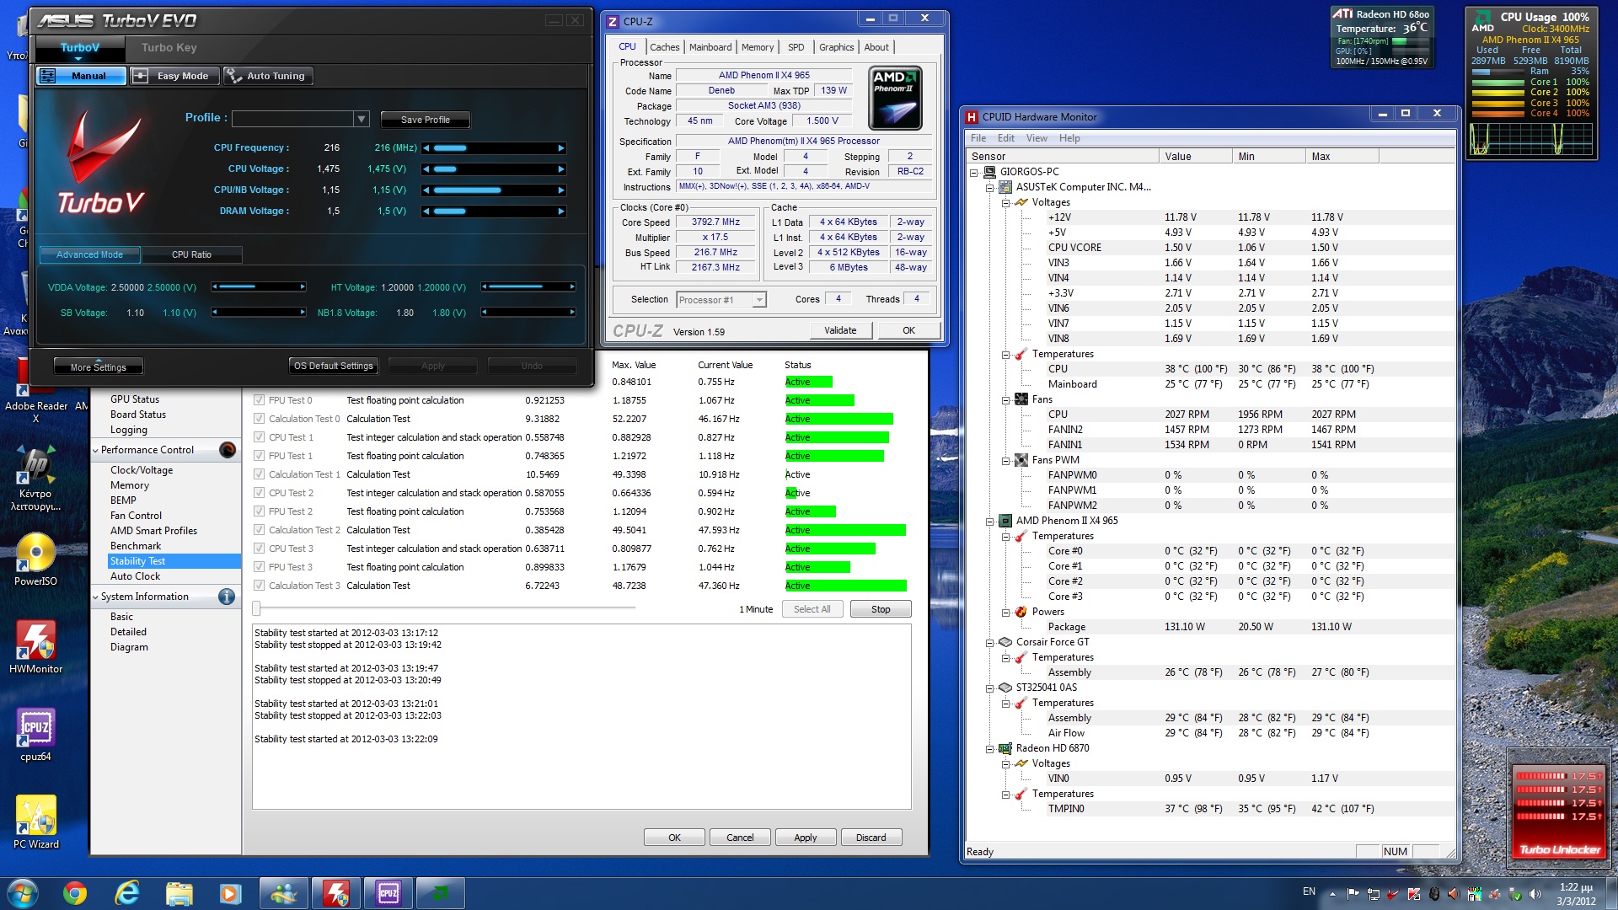Viewport: 1618px width, 910px height.
Task: Open the CPU-Z processor Selection dropdown
Action: tap(758, 300)
